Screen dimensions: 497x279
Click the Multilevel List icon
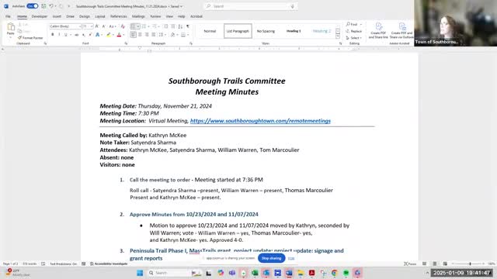(x=155, y=26)
